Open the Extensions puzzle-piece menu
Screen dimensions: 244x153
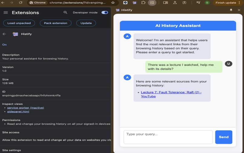point(143,3)
